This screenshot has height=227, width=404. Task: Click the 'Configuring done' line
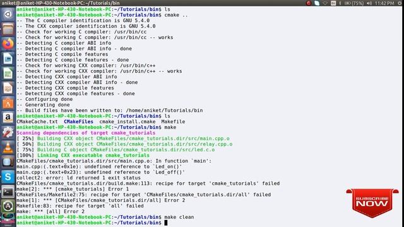pyautogui.click(x=45, y=100)
